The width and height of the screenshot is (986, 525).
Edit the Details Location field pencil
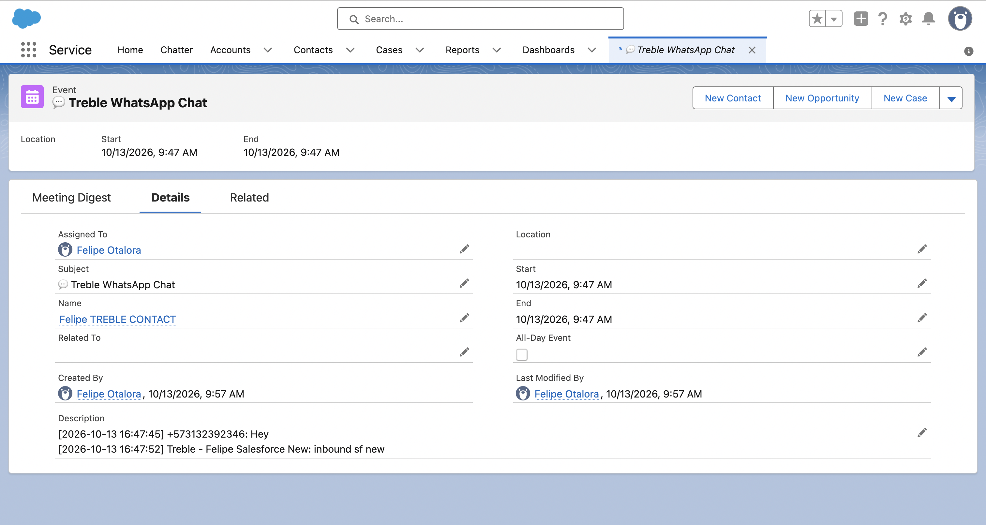pos(922,249)
